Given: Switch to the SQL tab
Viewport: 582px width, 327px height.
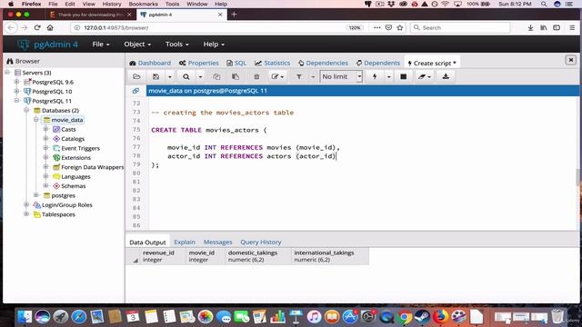Looking at the screenshot, I should (x=236, y=63).
